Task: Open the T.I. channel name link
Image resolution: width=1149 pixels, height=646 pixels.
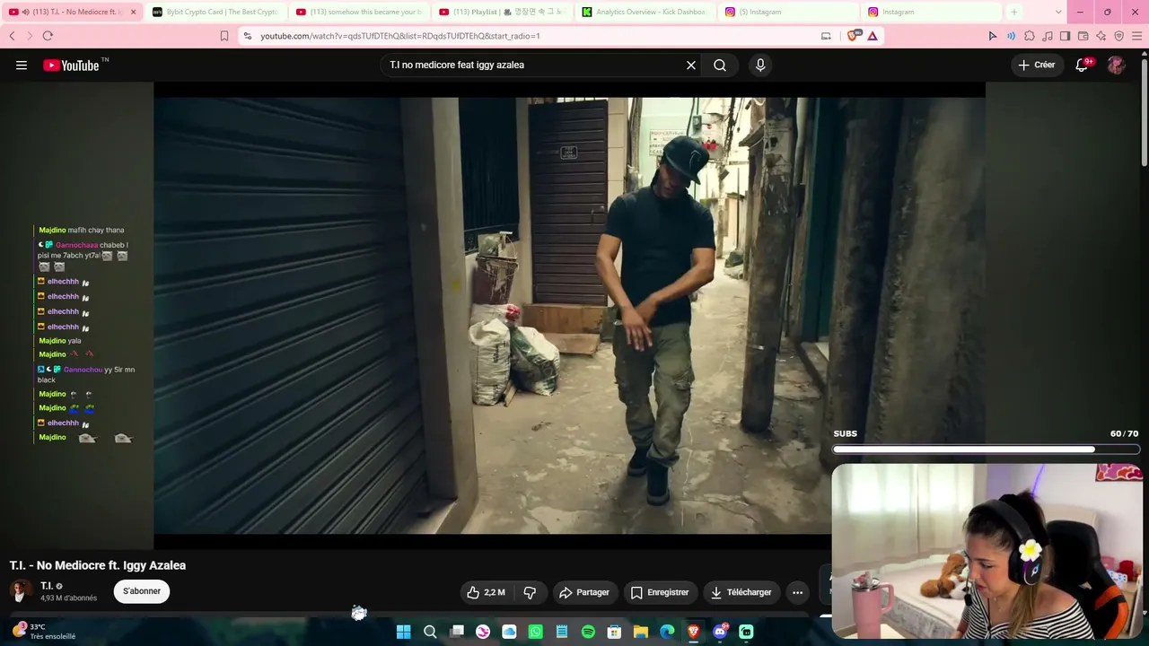Action: click(x=47, y=586)
